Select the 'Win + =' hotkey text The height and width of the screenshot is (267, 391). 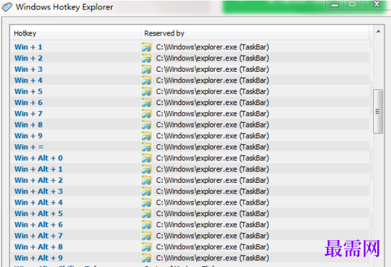29,147
